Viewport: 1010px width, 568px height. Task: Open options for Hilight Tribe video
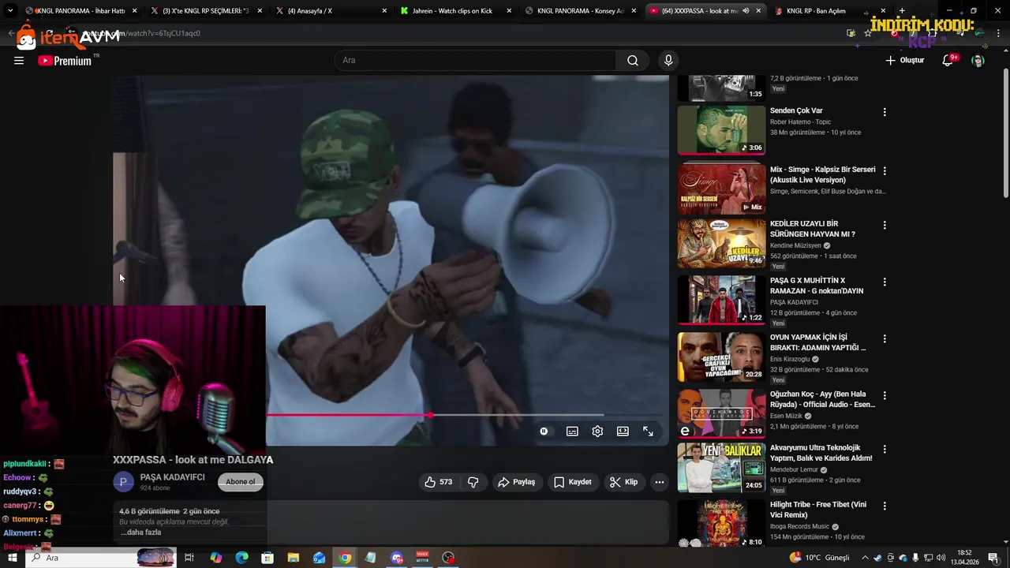885,506
